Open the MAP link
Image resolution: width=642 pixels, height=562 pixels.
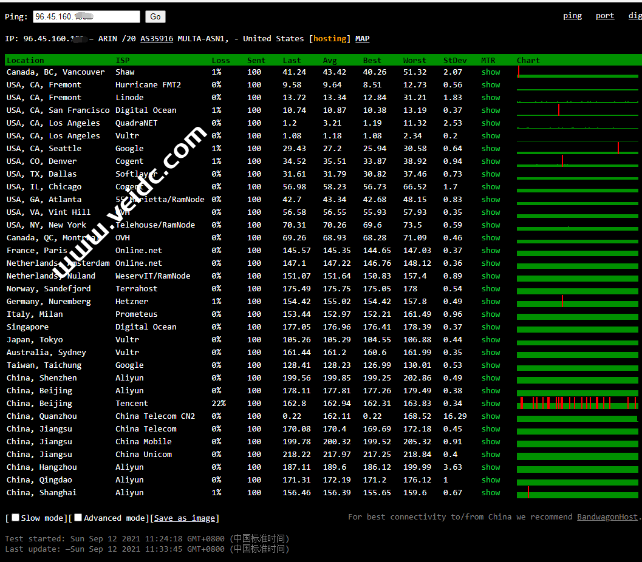[362, 39]
